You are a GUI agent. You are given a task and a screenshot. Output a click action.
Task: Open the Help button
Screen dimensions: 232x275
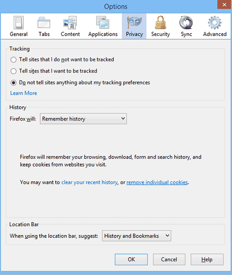click(x=207, y=259)
